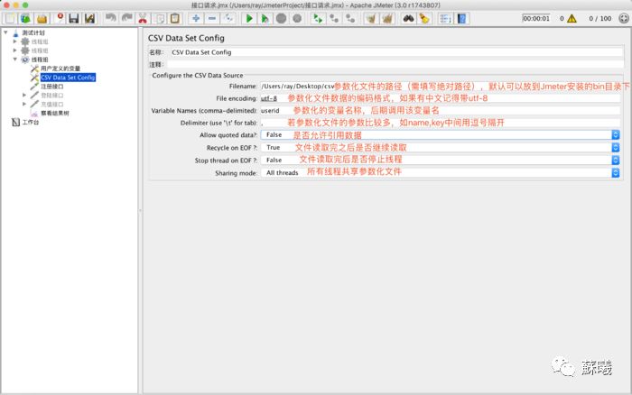Select the 察看结果树 listener
632x395 pixels.
click(55, 113)
